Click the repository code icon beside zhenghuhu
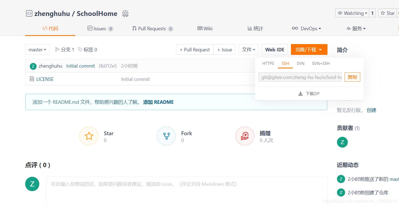The height and width of the screenshot is (206, 399). point(29,14)
